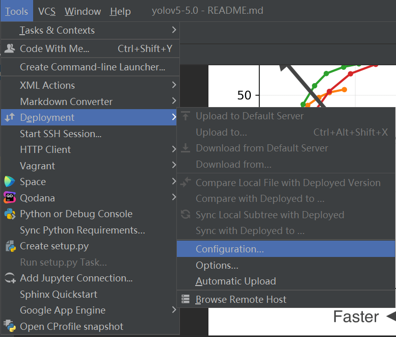The image size is (396, 337).
Task: Click the Python console icon
Action: [10, 214]
